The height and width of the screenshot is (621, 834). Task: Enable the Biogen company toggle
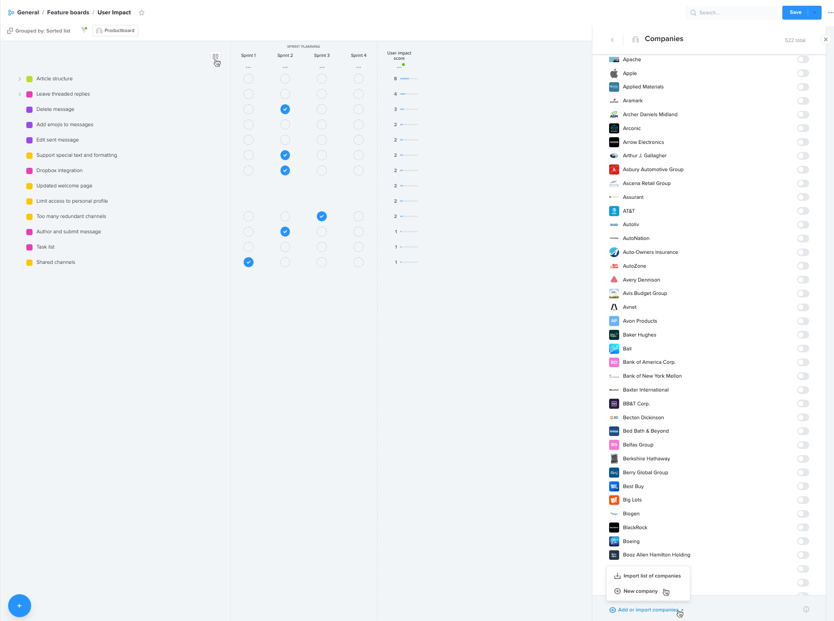[x=803, y=513]
